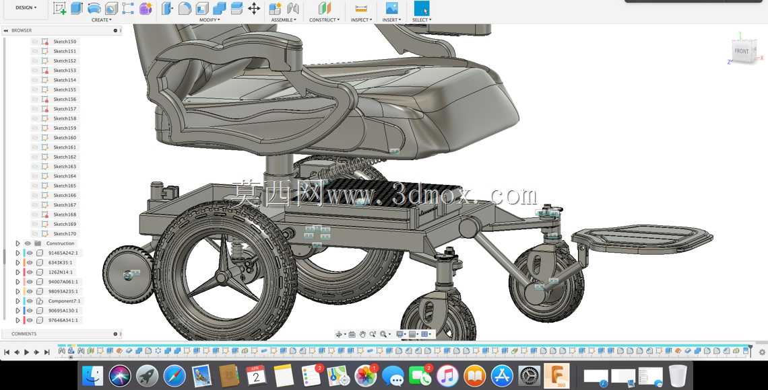768x390 pixels.
Task: Click the Create Sketch tool icon
Action: [x=60, y=8]
